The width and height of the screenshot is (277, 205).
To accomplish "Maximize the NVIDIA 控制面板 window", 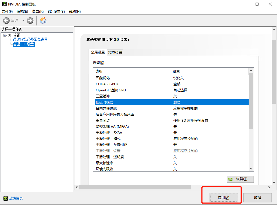I will click(257, 4).
